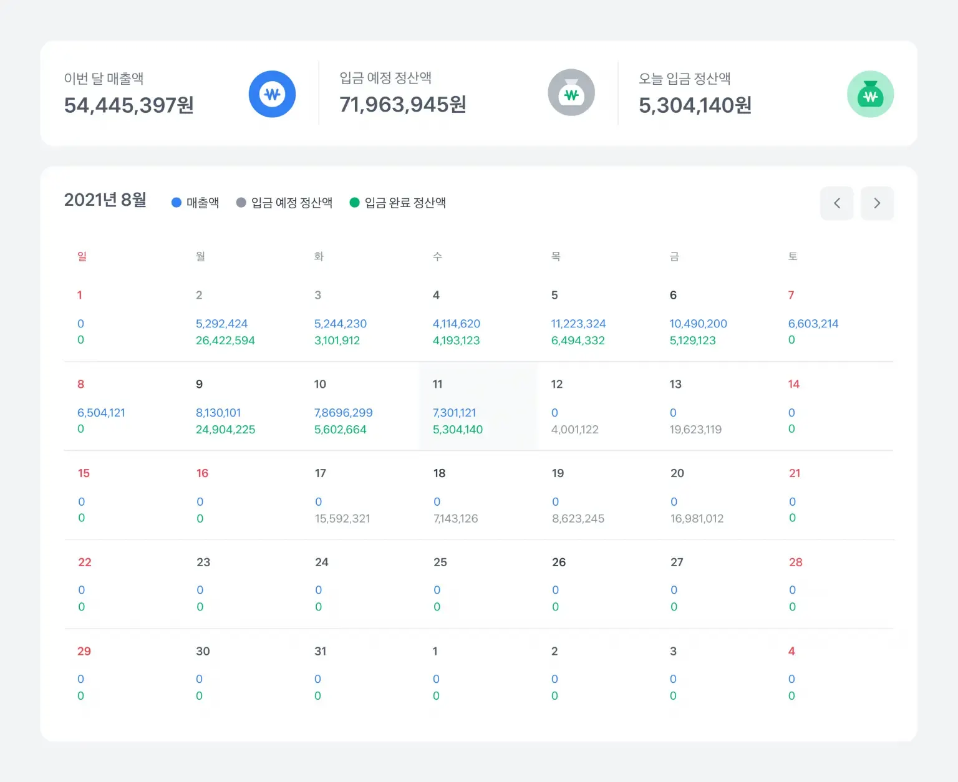Select date 26 in the calendar
The width and height of the screenshot is (958, 782).
coord(559,562)
